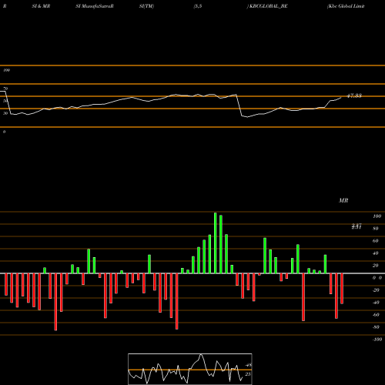Viewport: 385px width, 385px height.
Task: Click the 30 label on RSI axis
Action: pyautogui.click(x=5, y=113)
